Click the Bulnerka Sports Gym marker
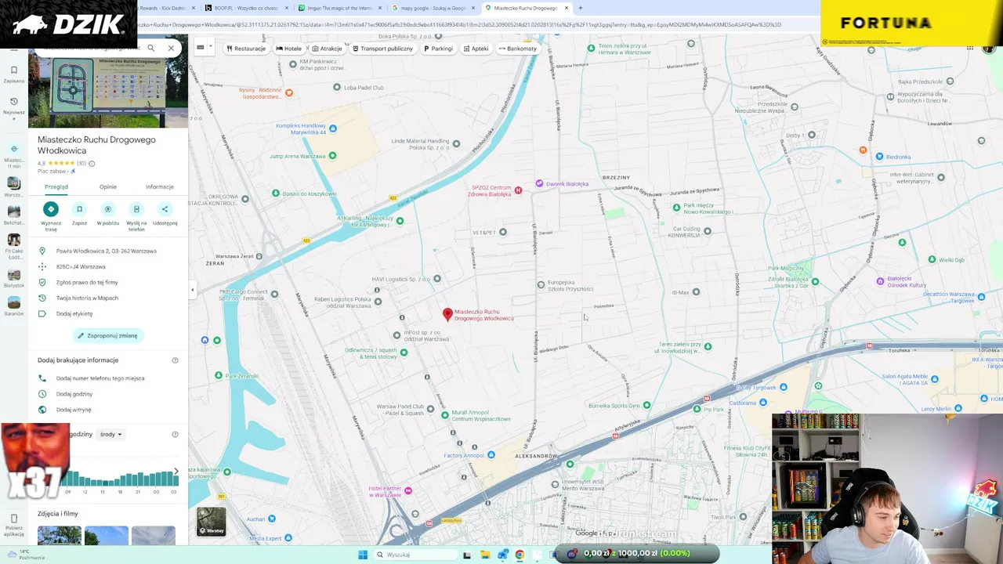Screen dimensions: 1003x564 646,406
